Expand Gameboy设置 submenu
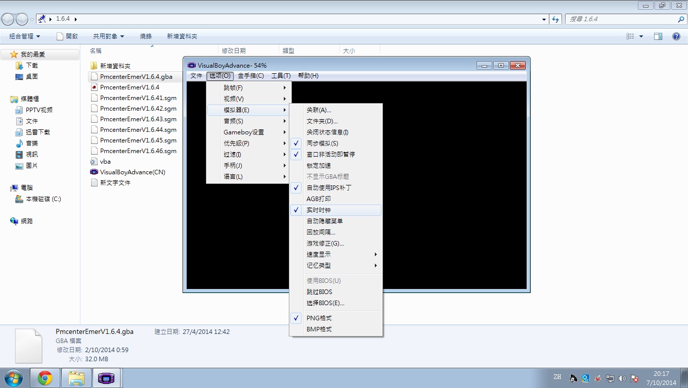This screenshot has width=688, height=388. click(249, 132)
